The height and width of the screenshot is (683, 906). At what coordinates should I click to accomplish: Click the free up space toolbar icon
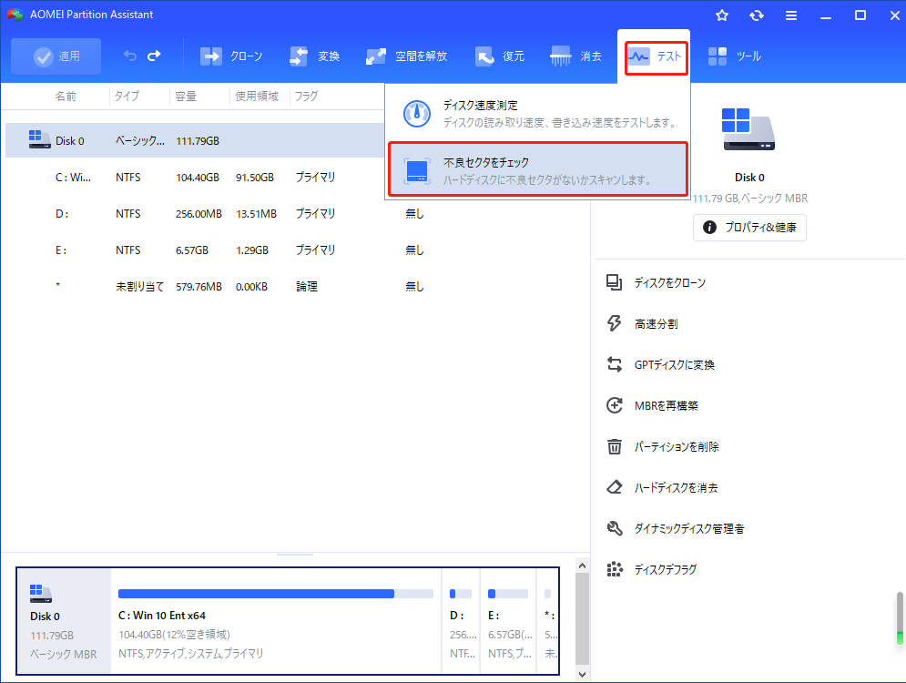click(375, 56)
